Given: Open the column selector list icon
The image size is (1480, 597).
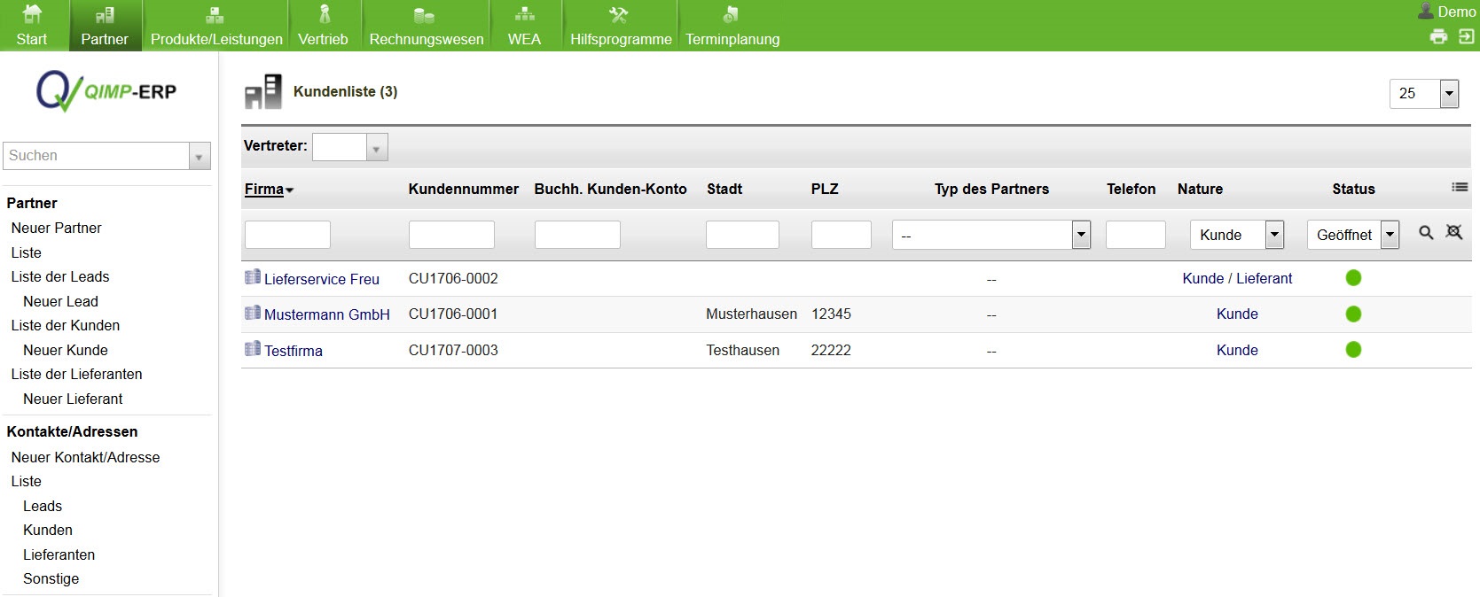Looking at the screenshot, I should 1459,187.
